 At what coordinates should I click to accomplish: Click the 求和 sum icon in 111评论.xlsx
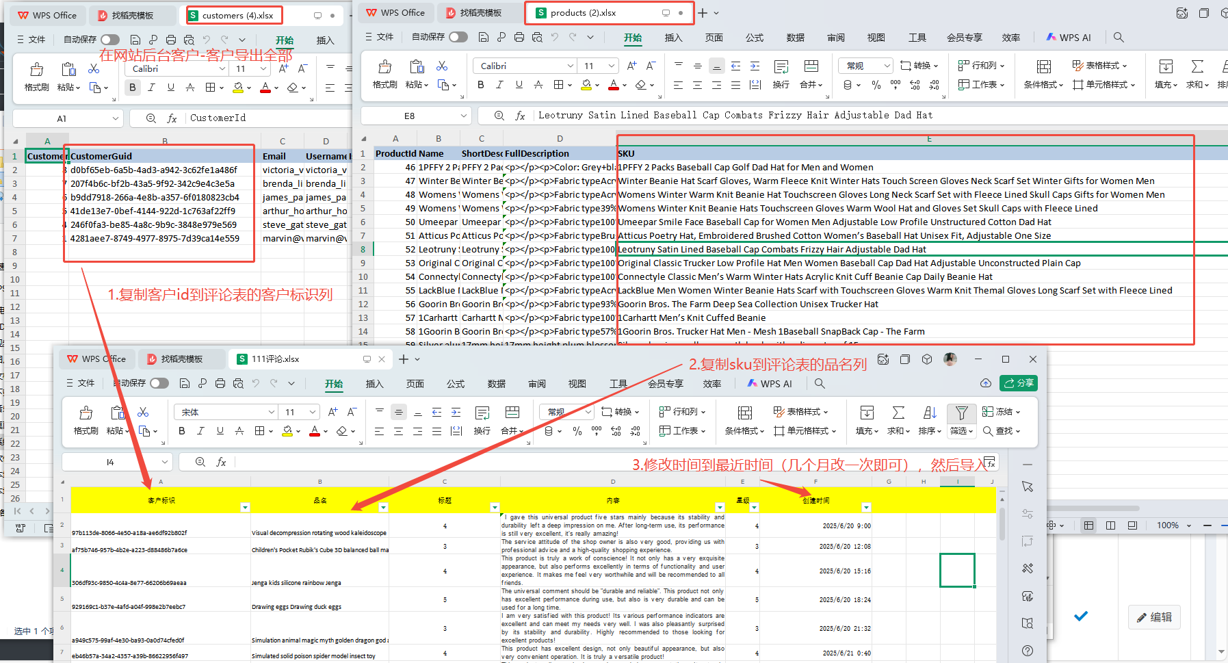(x=898, y=413)
